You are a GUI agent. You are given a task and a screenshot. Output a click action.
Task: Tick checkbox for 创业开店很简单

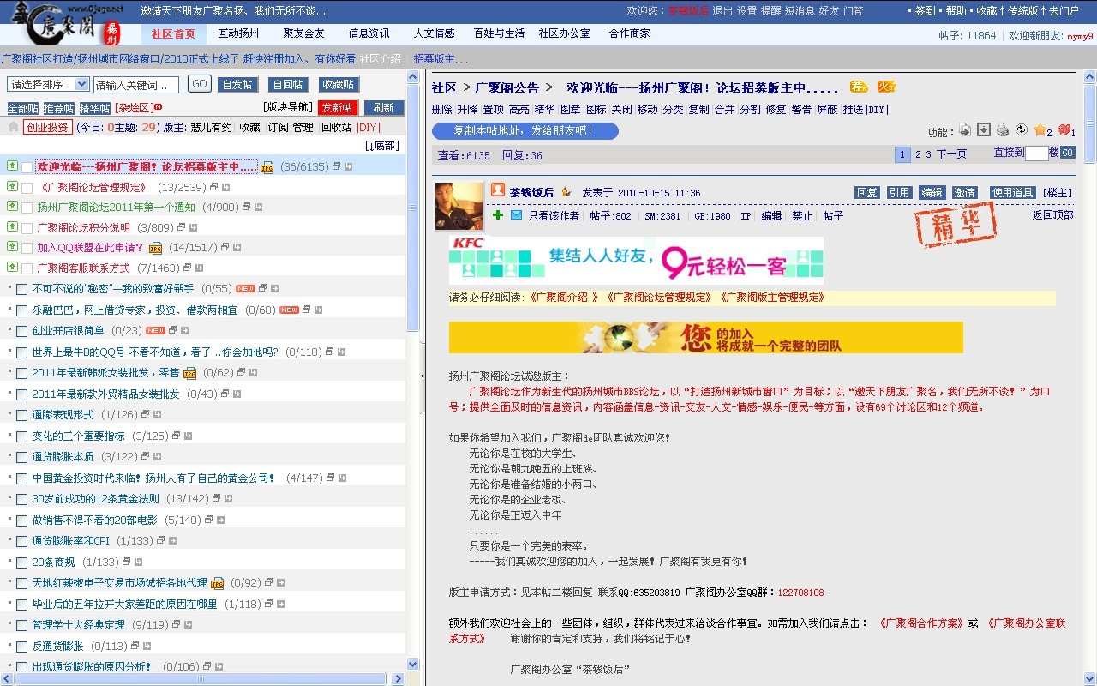click(22, 331)
